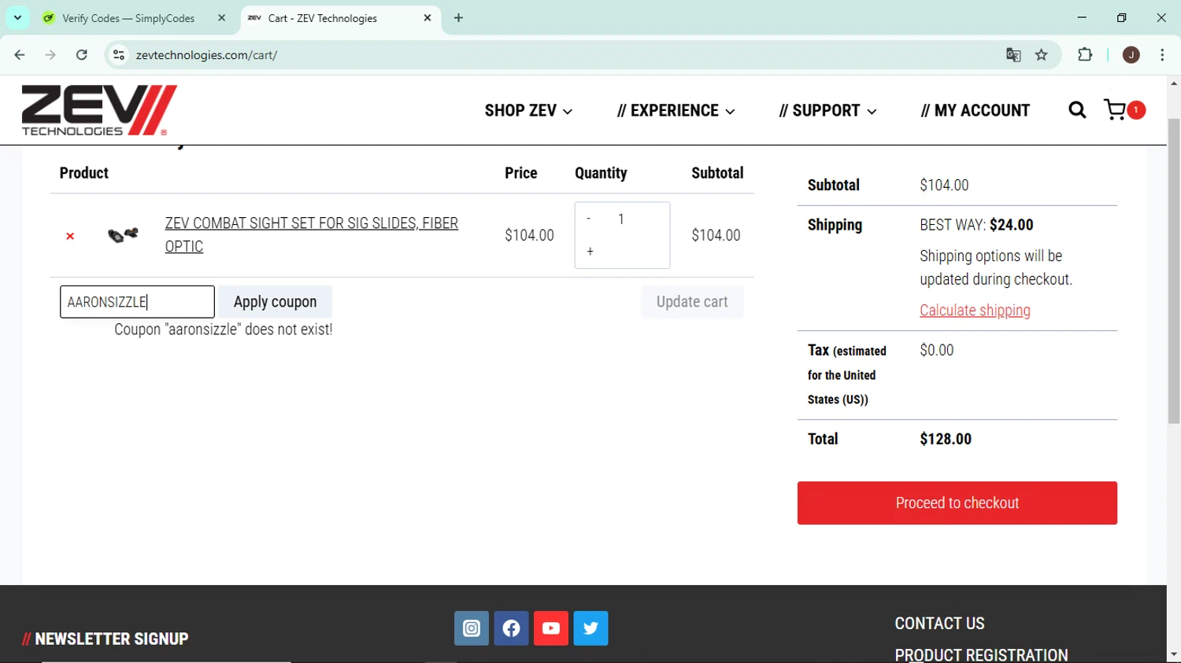Open the ZEV Twitter page icon

point(590,628)
